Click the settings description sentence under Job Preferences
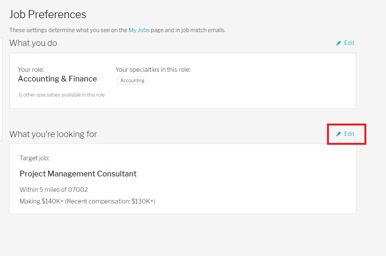The image size is (386, 256). click(x=118, y=30)
